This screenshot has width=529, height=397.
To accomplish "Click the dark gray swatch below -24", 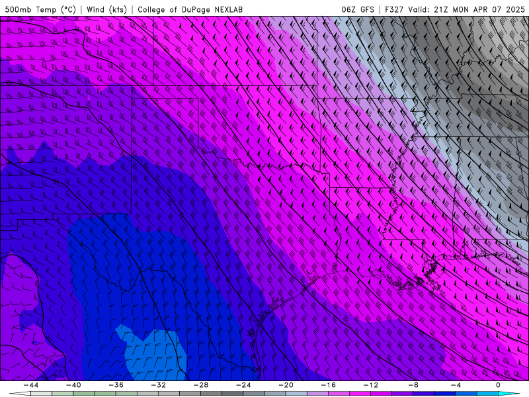I will point(233,393).
